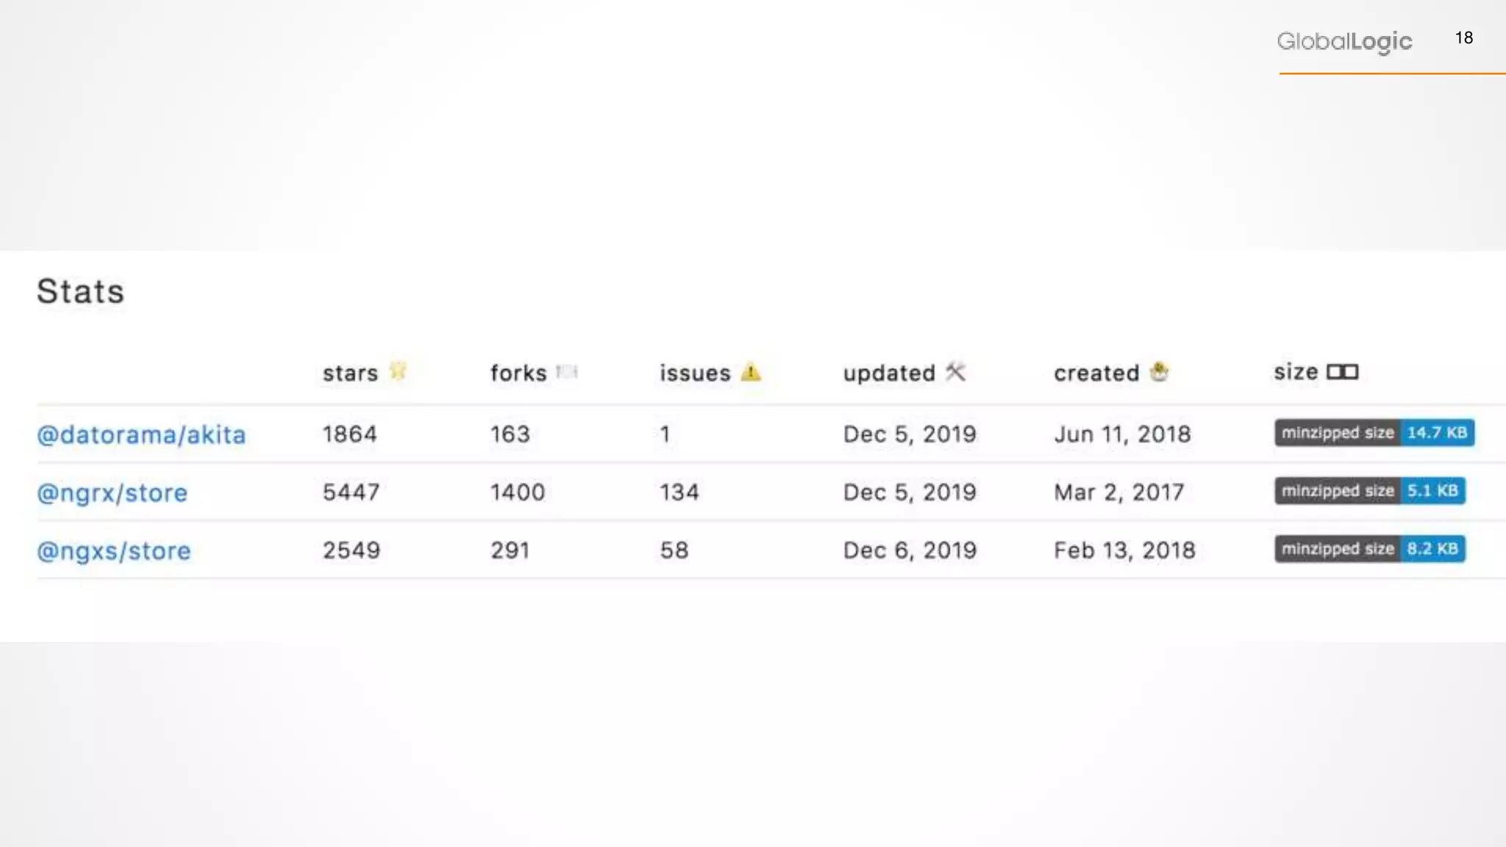This screenshot has height=847, width=1506.
Task: Click the tools icon next to updated
Action: pyautogui.click(x=955, y=372)
